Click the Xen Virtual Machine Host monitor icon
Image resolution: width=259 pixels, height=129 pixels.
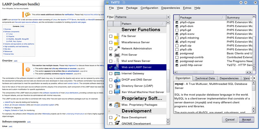click(117, 92)
